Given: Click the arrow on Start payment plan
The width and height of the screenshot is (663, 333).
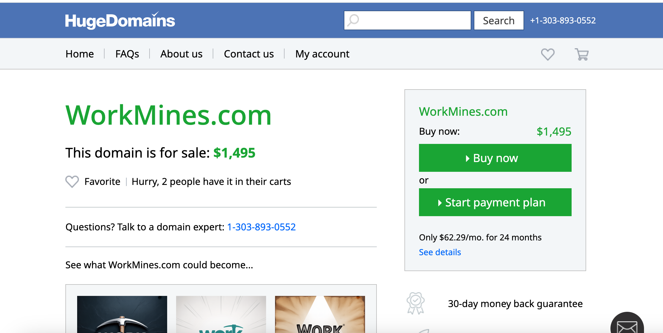Looking at the screenshot, I should 440,203.
